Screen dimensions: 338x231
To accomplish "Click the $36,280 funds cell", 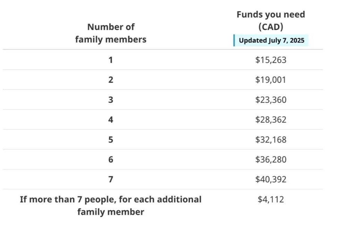I will click(271, 159).
